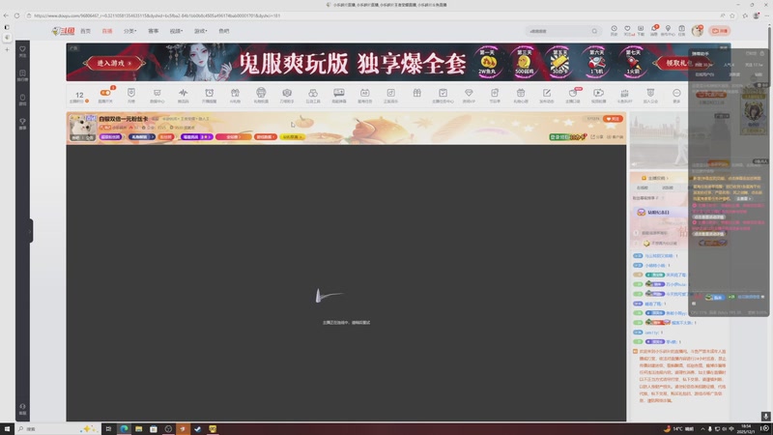Click the lock icon in the overlay panel
The image size is (773, 435).
coord(762,53)
